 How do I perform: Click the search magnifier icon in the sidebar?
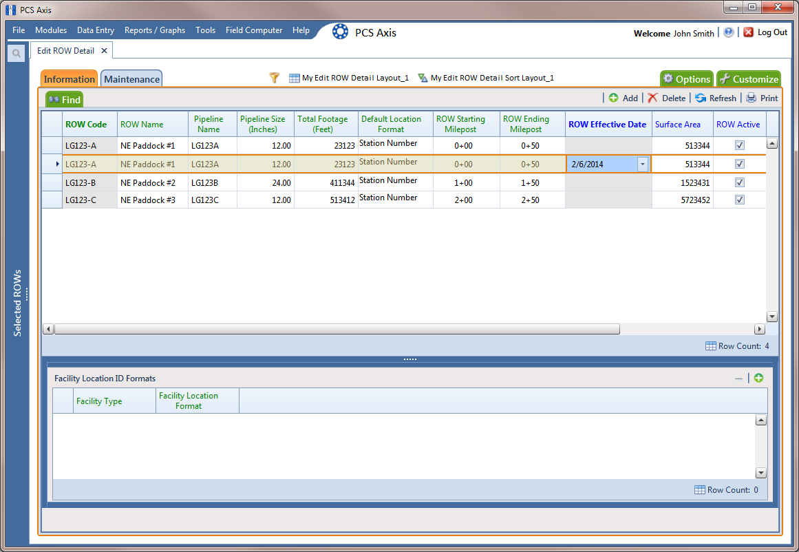(17, 53)
